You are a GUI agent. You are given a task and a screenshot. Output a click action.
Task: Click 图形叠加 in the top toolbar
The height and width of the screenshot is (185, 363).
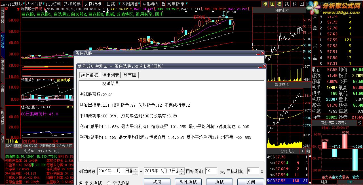[x=151, y=4]
